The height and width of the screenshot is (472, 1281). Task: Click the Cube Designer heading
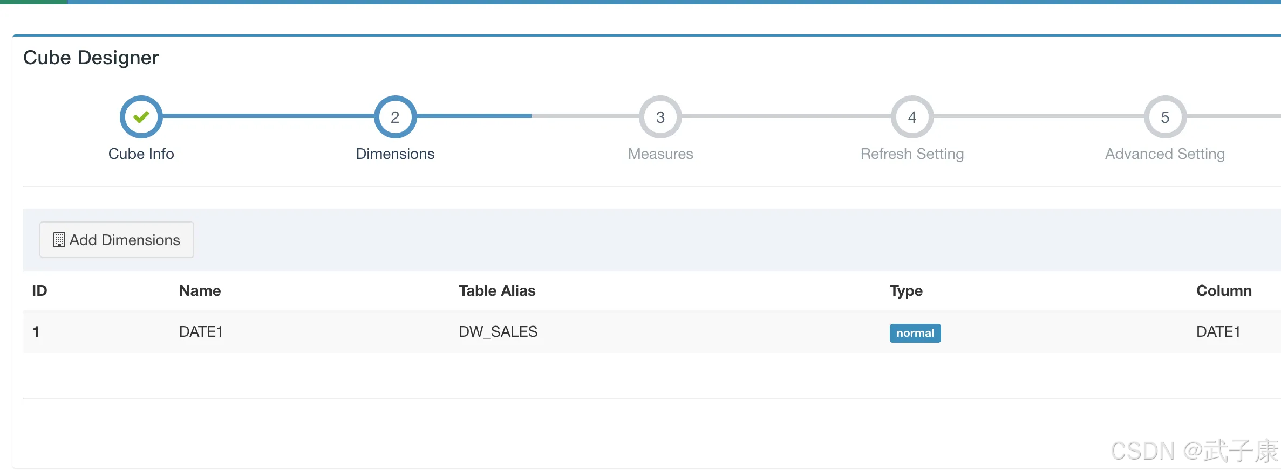point(91,58)
